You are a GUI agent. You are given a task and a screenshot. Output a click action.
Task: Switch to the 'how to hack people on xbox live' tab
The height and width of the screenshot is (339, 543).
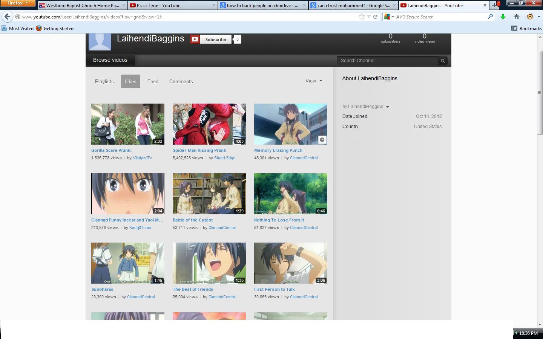click(263, 5)
